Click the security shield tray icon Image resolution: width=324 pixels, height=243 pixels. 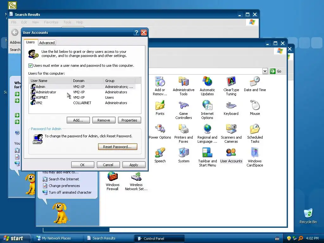(289, 238)
